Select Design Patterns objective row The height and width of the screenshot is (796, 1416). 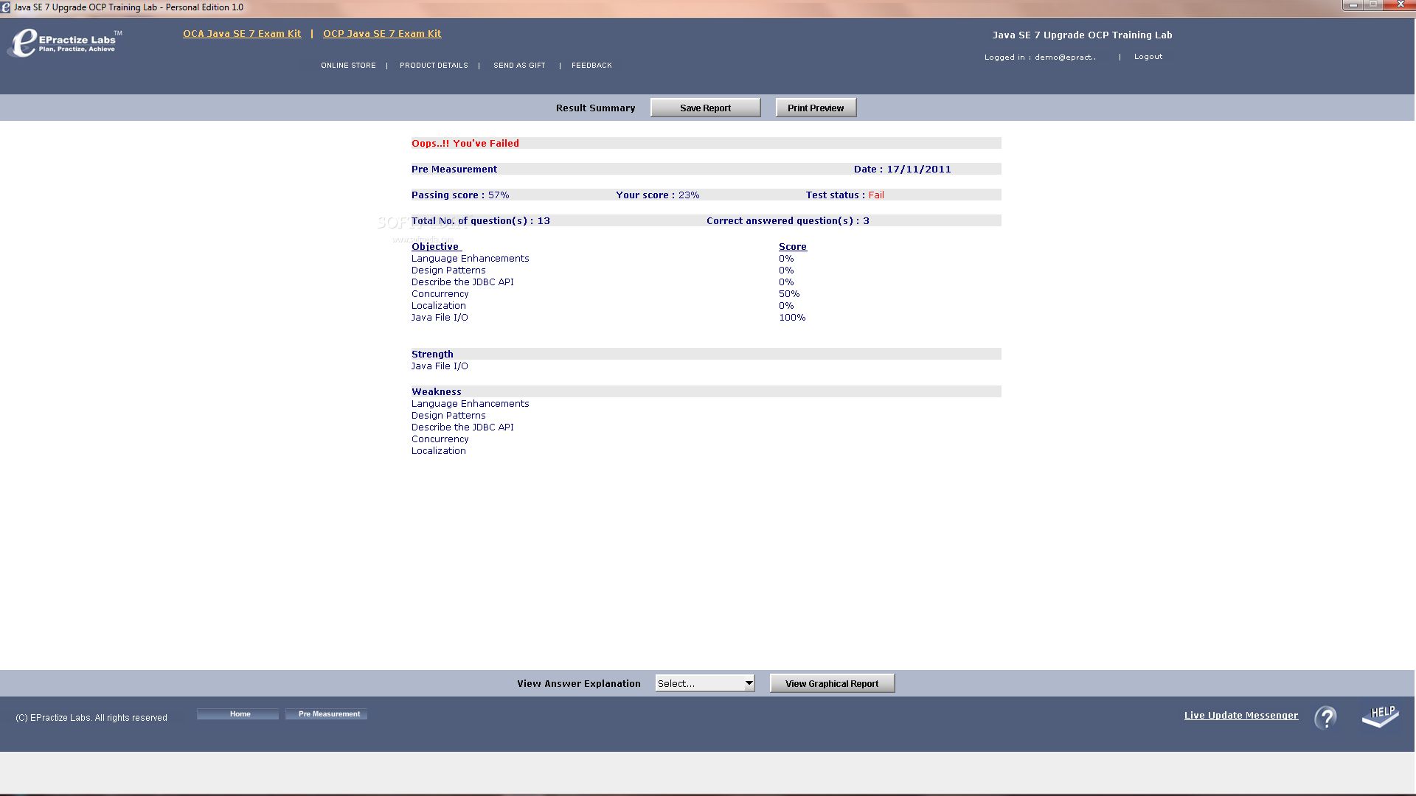pyautogui.click(x=448, y=270)
